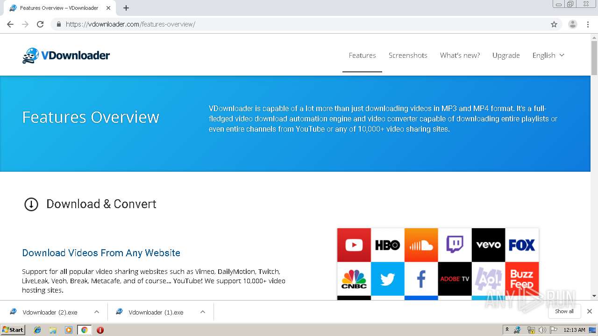Click the scrollbar down arrow
Image resolution: width=598 pixels, height=336 pixels.
point(594,296)
